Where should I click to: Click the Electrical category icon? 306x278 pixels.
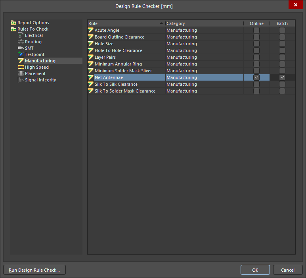21,35
